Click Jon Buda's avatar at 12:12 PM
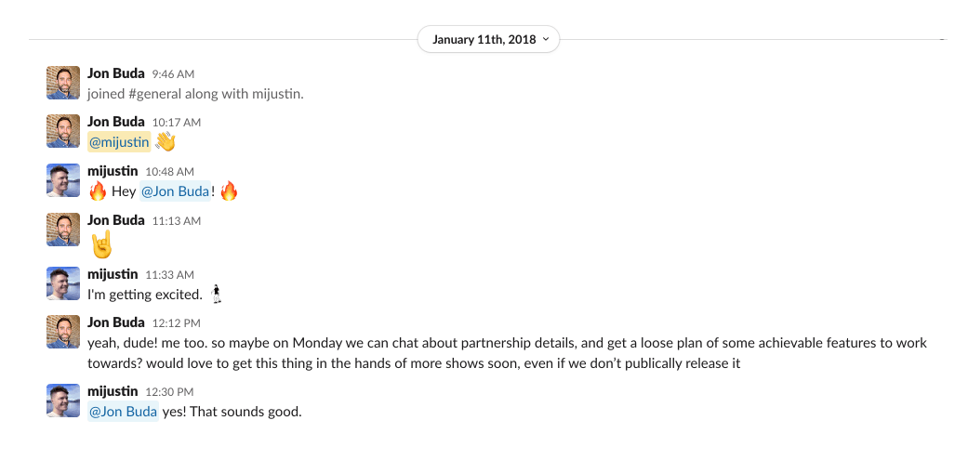968x460 pixels. tap(62, 332)
